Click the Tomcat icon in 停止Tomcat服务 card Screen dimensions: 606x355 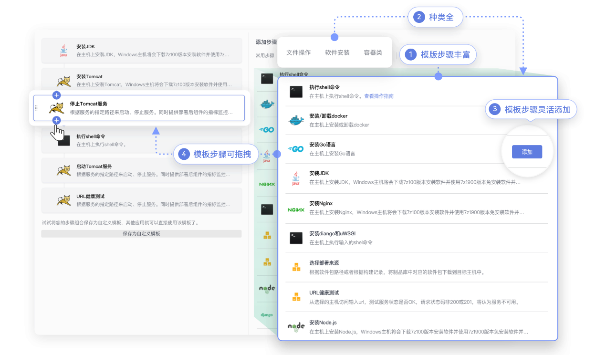pos(56,108)
